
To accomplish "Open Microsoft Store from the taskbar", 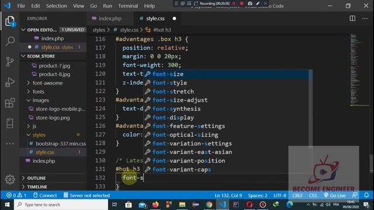I will pos(129,205).
